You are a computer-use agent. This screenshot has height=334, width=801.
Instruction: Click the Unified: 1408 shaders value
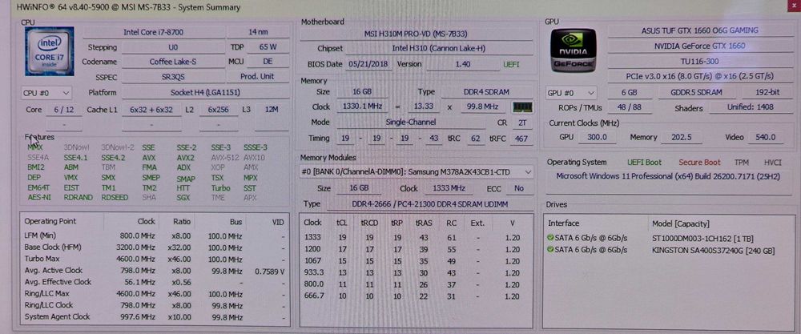(750, 108)
